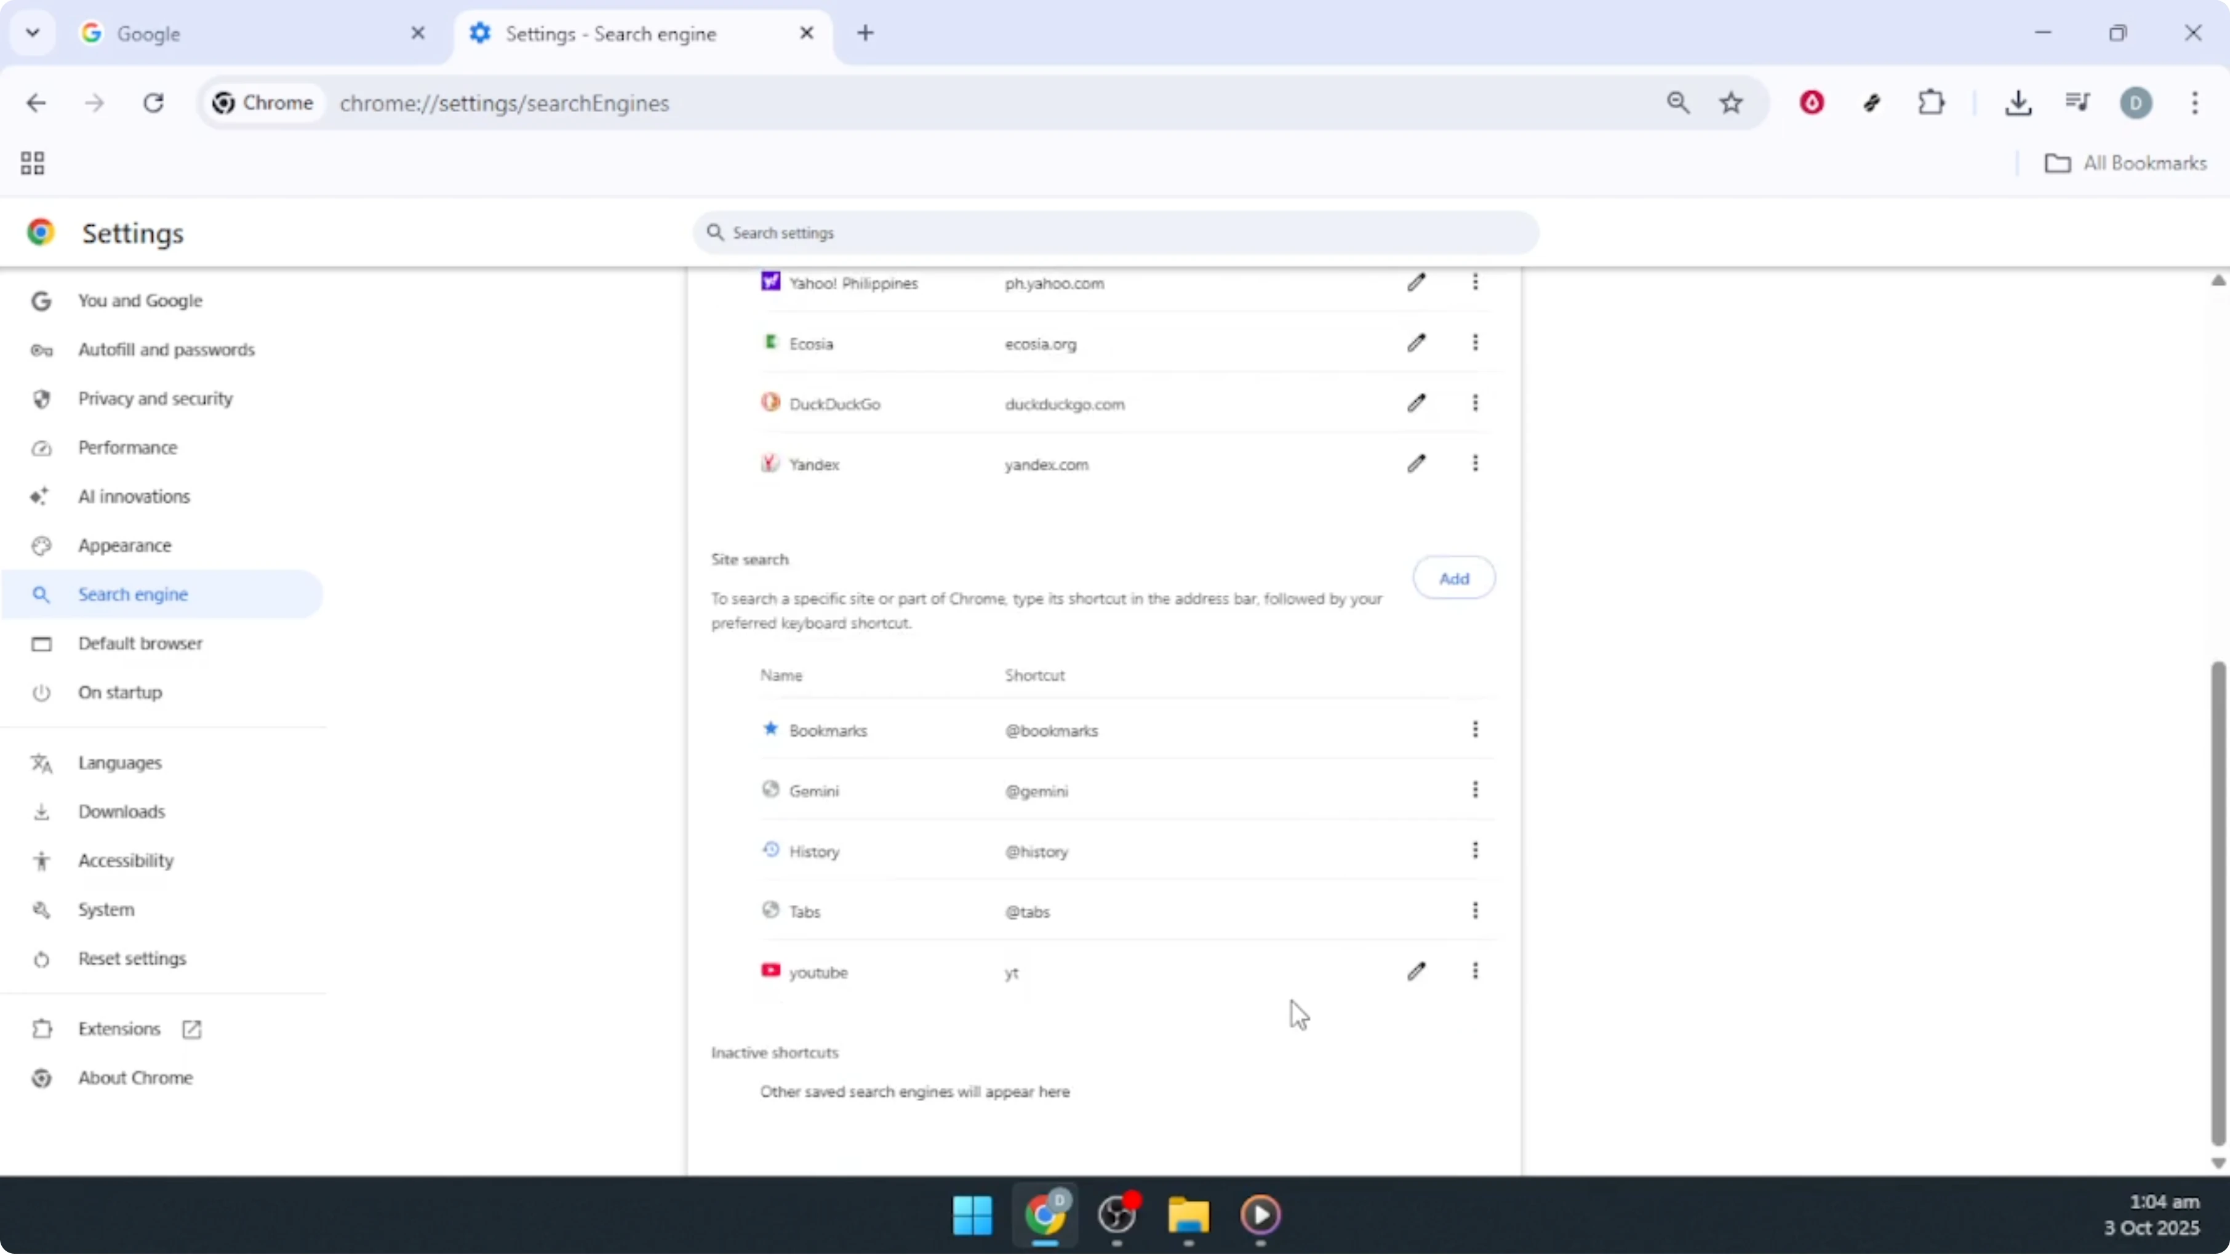Screen dimensions: 2230x1255
Task: Open AI innovations settings
Action: pos(162,497)
